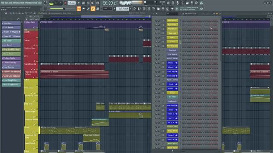This screenshot has width=273, height=153.
Task: Open the EDIT menu
Action: pos(6,3)
